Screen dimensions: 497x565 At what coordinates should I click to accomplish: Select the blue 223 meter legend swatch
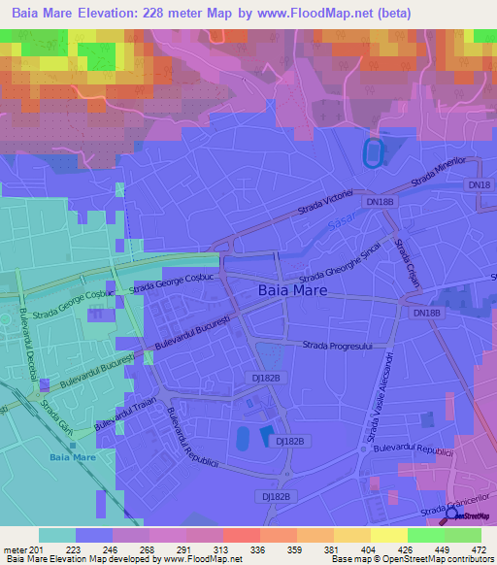(94, 536)
